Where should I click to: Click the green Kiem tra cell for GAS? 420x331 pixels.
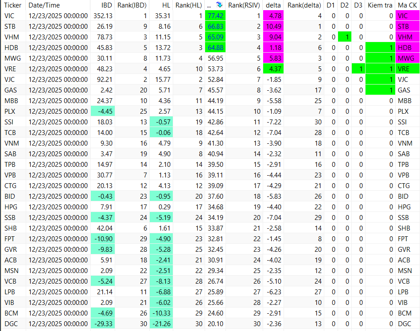[380, 90]
